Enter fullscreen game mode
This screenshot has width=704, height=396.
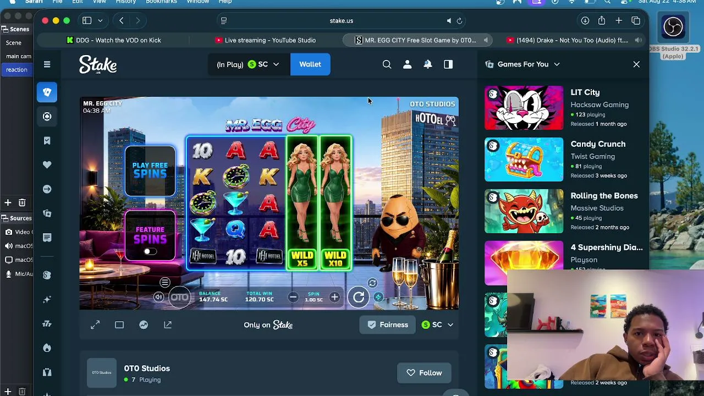(x=95, y=325)
